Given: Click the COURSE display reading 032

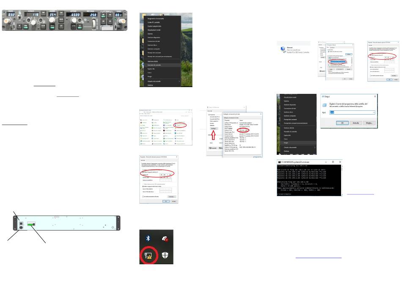Looking at the screenshot, I should [11, 14].
